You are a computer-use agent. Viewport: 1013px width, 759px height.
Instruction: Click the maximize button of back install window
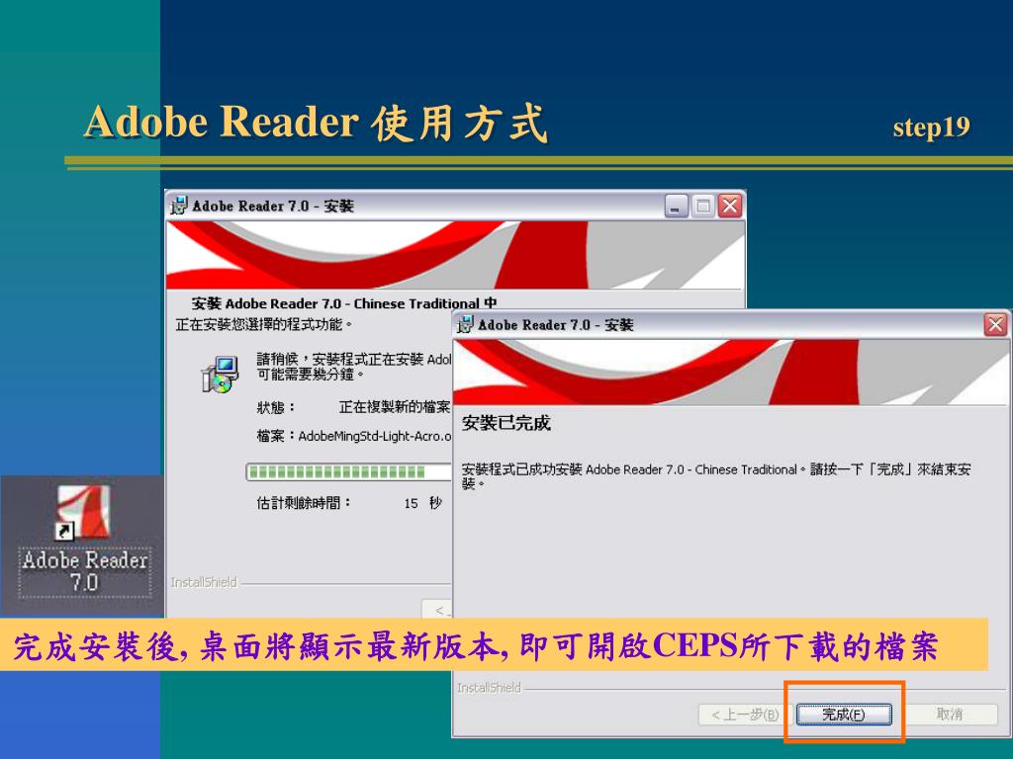(703, 206)
